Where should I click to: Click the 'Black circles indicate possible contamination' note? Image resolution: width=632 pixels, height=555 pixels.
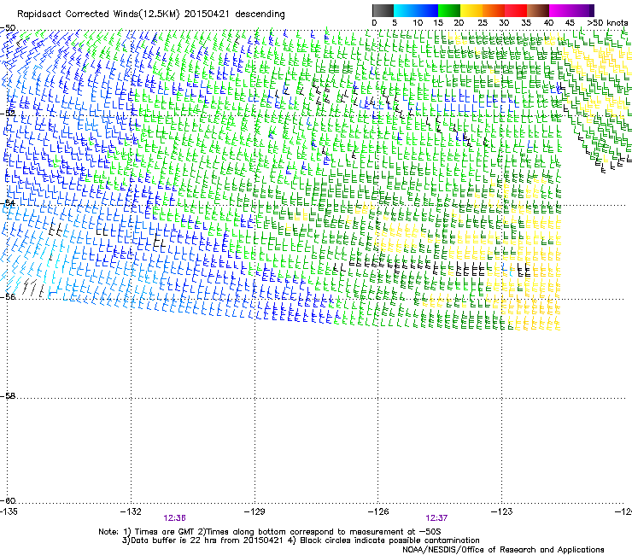[389, 540]
